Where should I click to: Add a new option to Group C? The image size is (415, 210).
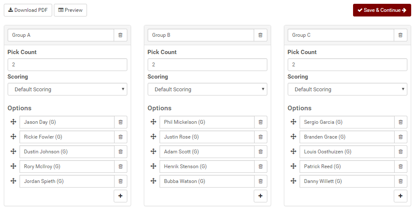[401, 196]
